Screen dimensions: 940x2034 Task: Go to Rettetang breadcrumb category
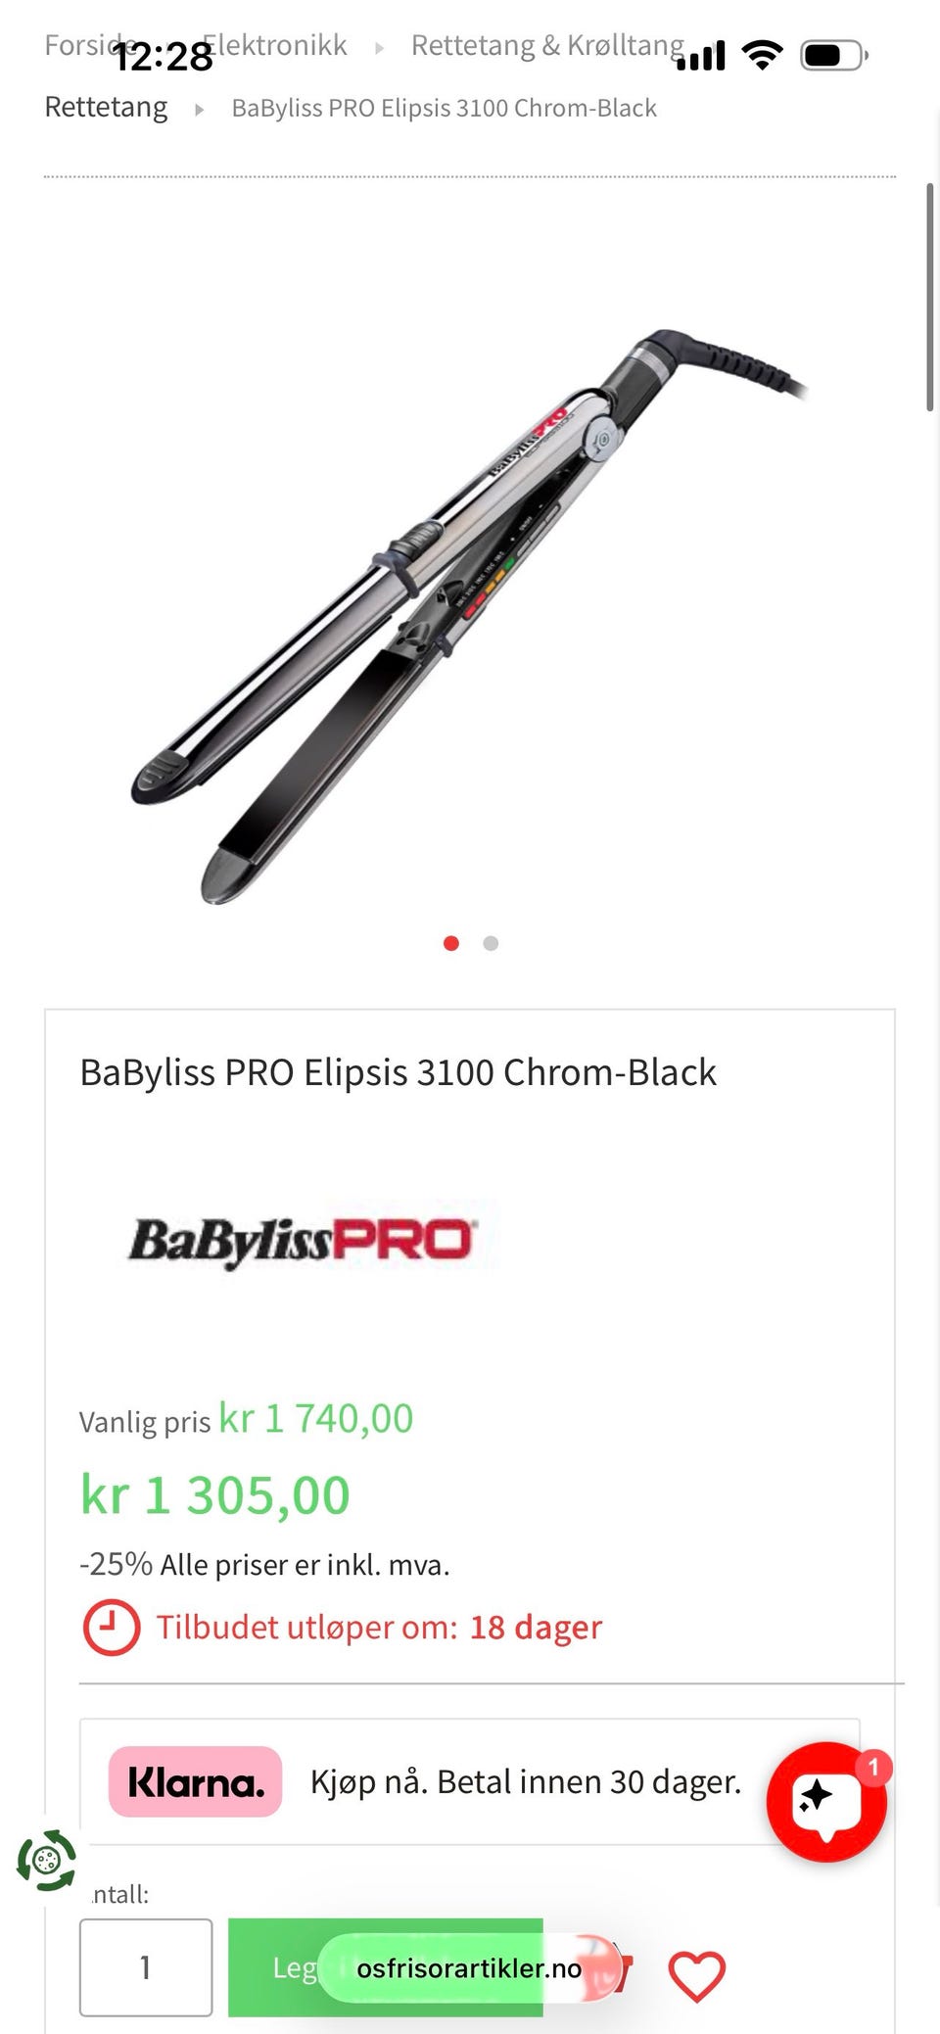click(x=106, y=107)
